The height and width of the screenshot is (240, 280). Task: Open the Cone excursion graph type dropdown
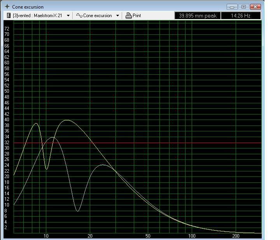(x=117, y=16)
